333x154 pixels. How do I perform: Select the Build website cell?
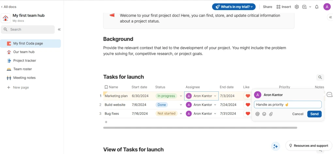pos(115,105)
